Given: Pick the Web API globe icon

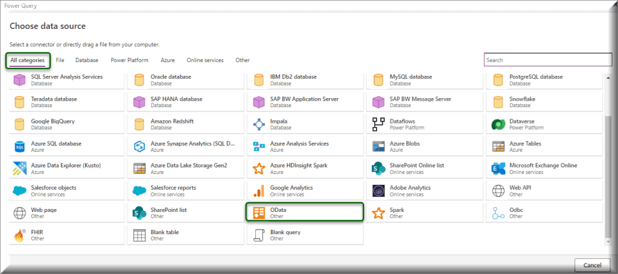Looking at the screenshot, I should click(498, 191).
